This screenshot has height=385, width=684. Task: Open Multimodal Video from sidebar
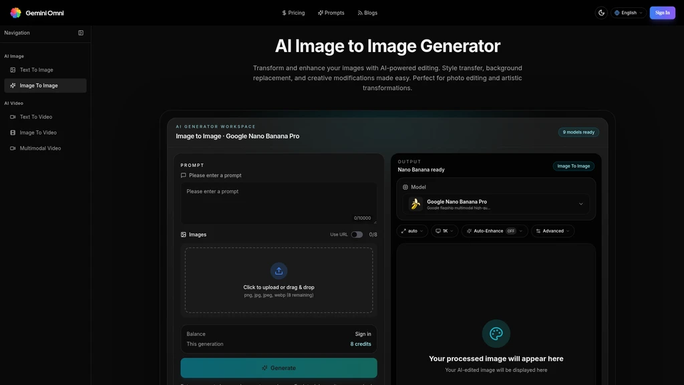click(45, 148)
